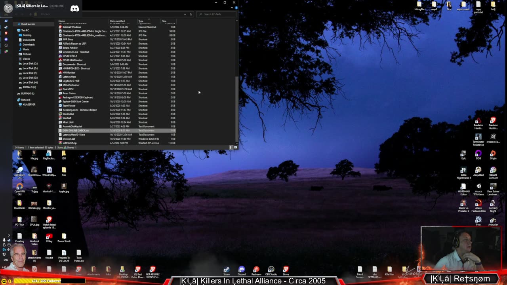
Task: Switch to details view in Explorer
Action: (231, 147)
